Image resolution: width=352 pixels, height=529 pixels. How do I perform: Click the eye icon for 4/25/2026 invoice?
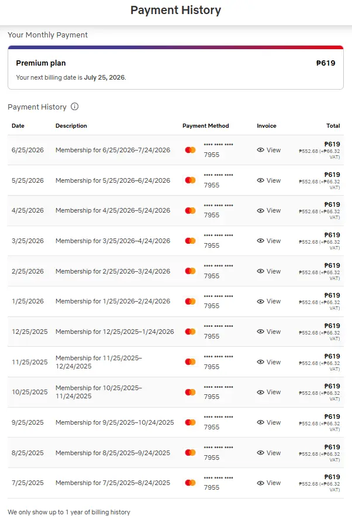[260, 210]
